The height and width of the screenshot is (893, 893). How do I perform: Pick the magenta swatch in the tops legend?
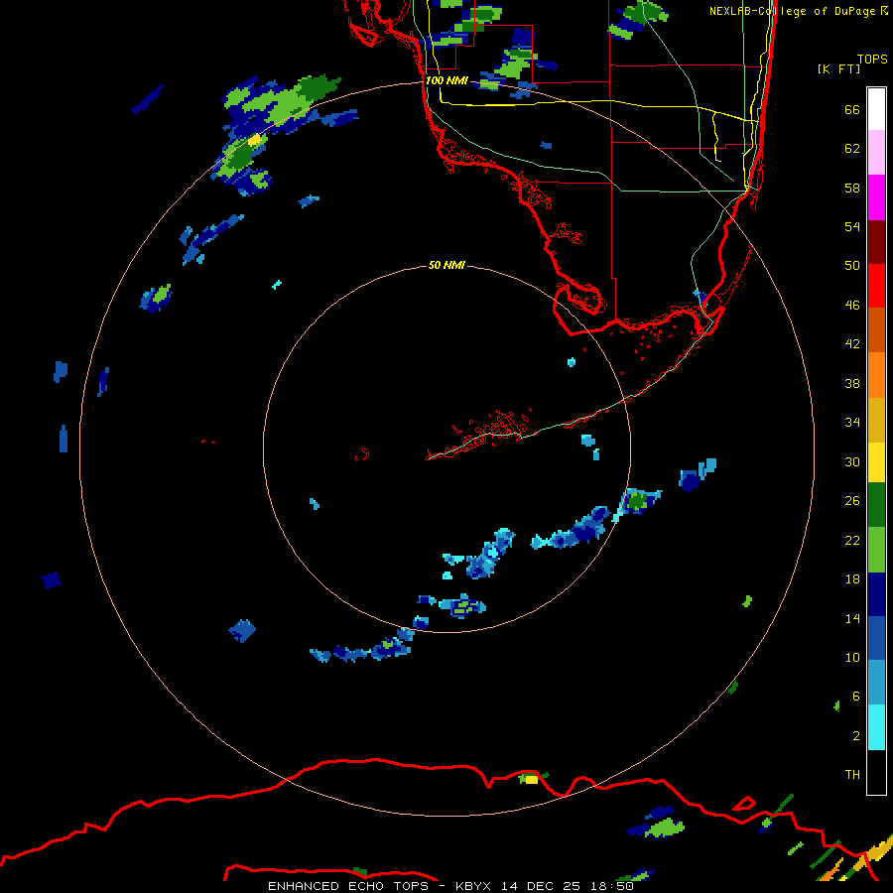pyautogui.click(x=876, y=197)
